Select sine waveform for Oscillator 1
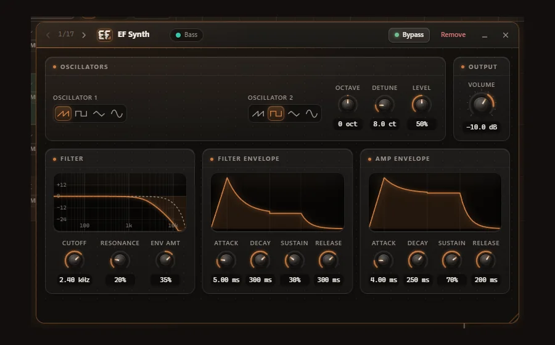The image size is (555, 345). (x=117, y=113)
